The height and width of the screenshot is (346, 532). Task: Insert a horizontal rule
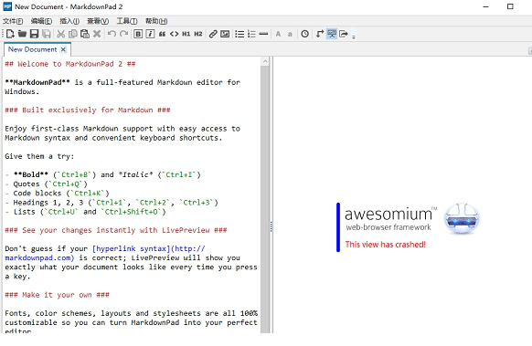263,34
